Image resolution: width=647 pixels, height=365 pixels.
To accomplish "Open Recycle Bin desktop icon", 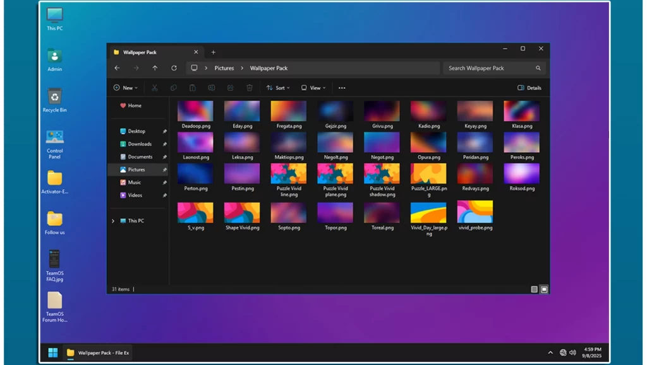I will 55,97.
